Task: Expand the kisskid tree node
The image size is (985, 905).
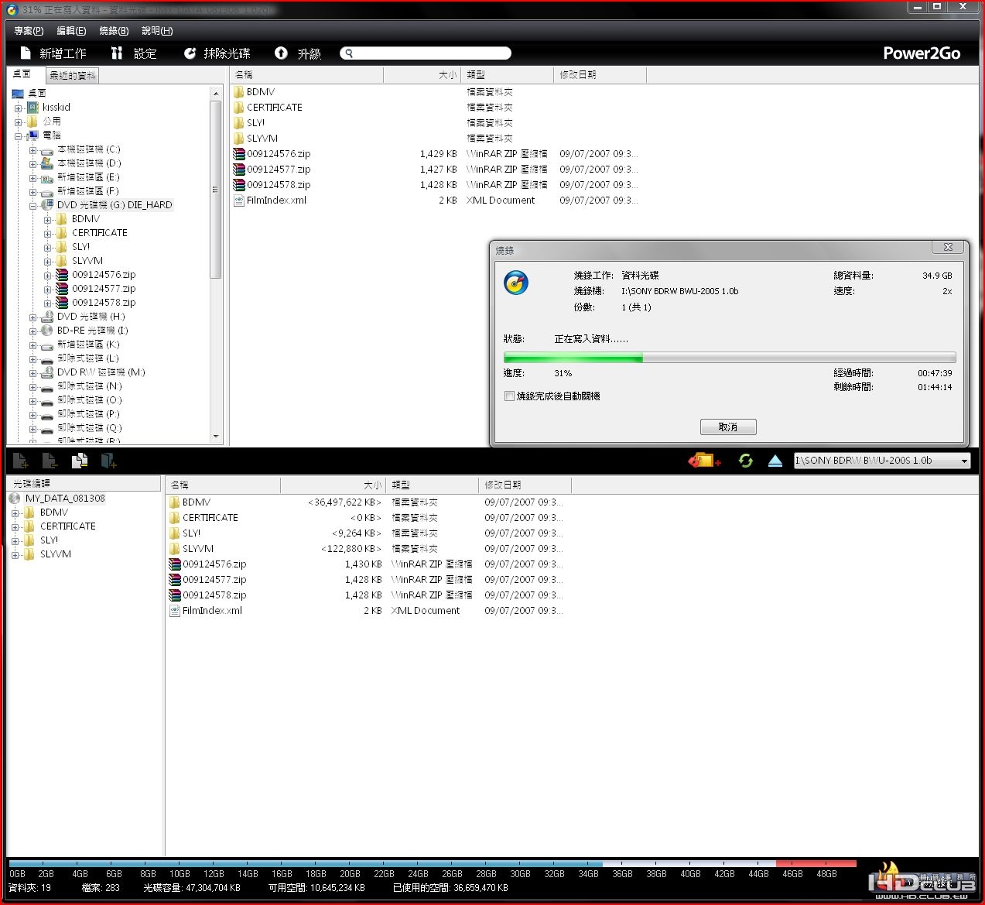Action: [x=18, y=108]
